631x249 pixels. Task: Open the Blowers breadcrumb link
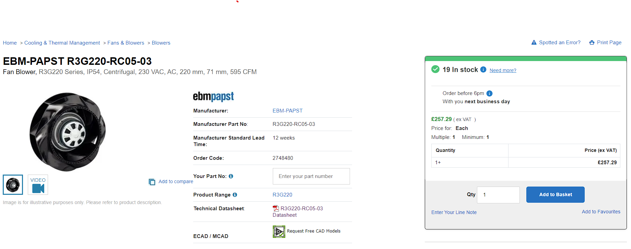coord(161,43)
